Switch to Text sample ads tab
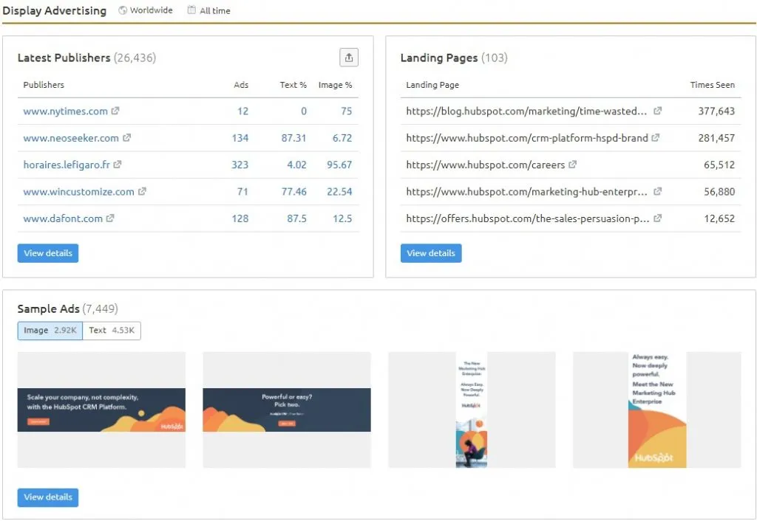 pyautogui.click(x=112, y=331)
